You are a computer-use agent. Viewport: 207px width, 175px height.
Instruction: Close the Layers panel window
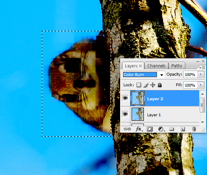pyautogui.click(x=203, y=61)
